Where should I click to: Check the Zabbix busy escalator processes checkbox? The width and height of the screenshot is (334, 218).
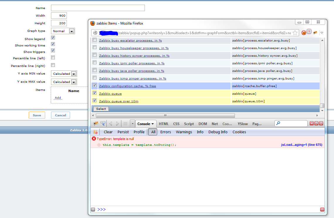pos(95,40)
